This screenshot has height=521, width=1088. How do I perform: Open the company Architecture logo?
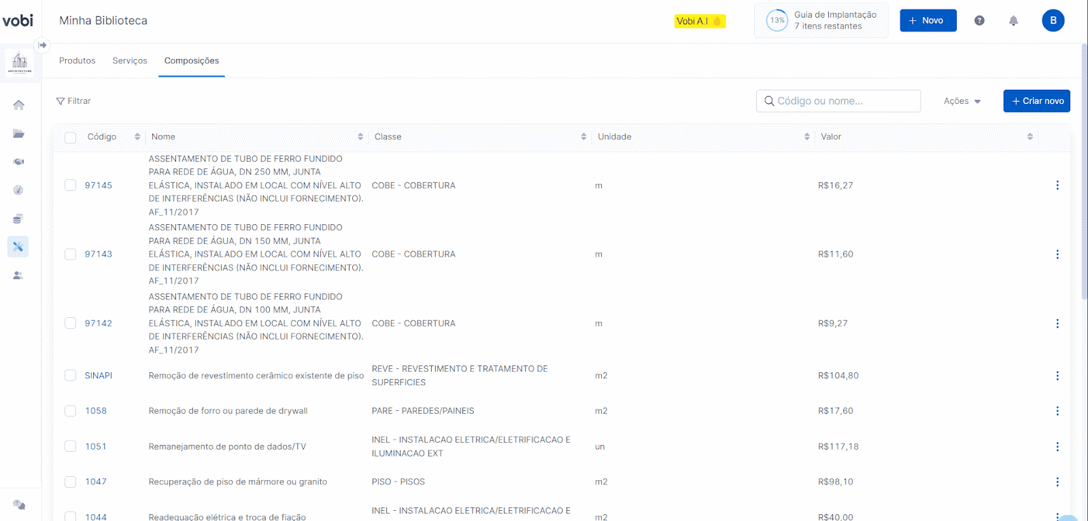pyautogui.click(x=20, y=62)
